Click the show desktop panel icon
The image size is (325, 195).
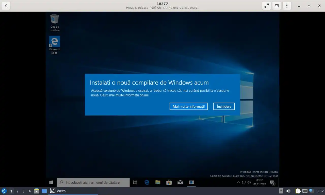[x=44, y=191]
